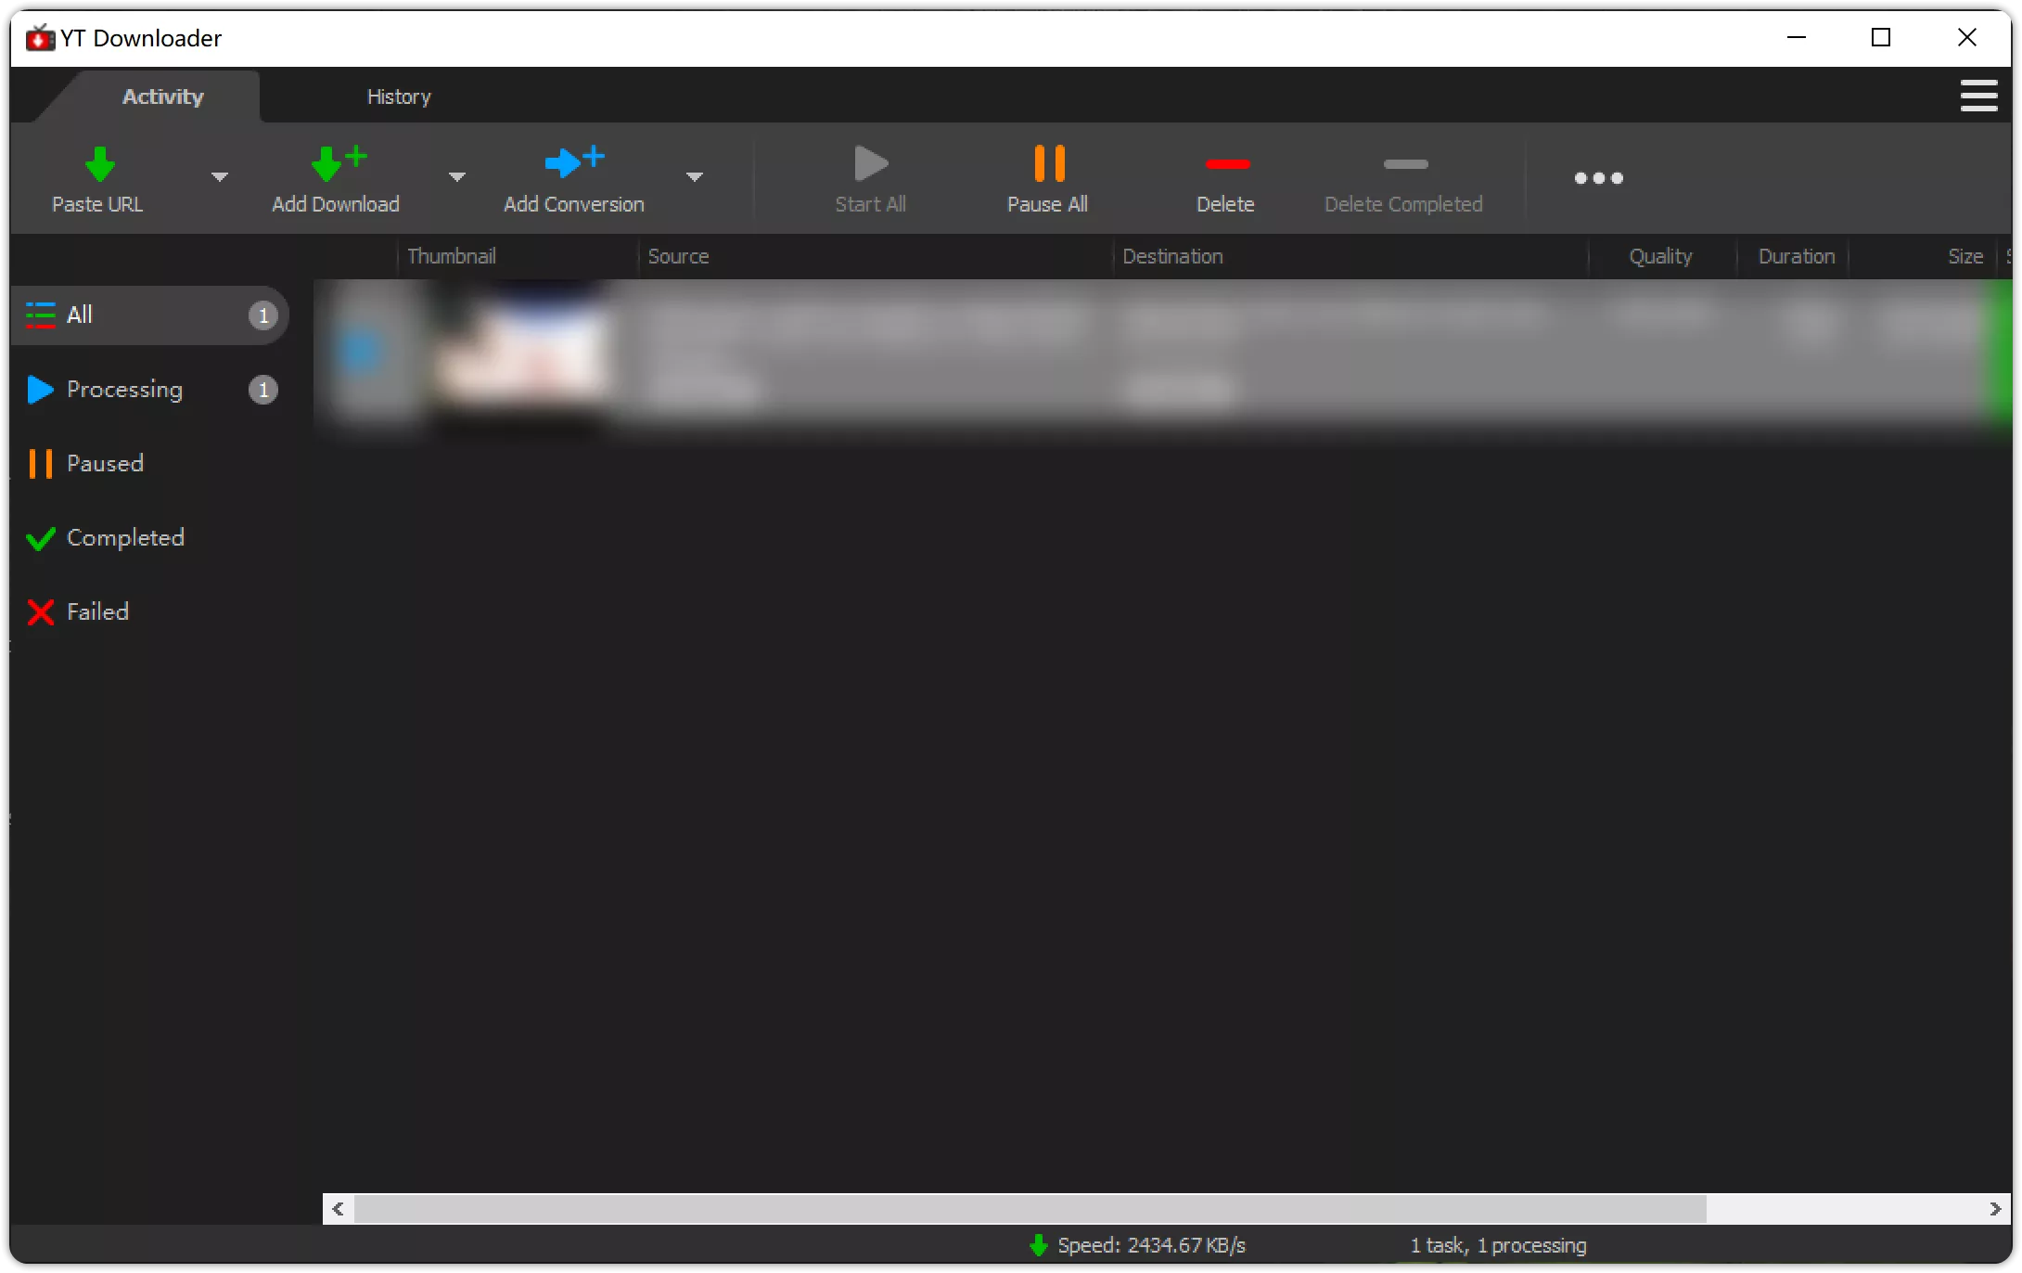Delete the selected download

(1224, 178)
